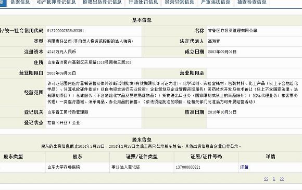Go to 经营异常信息 tab
The image size is (302, 190).
[x=180, y=2]
